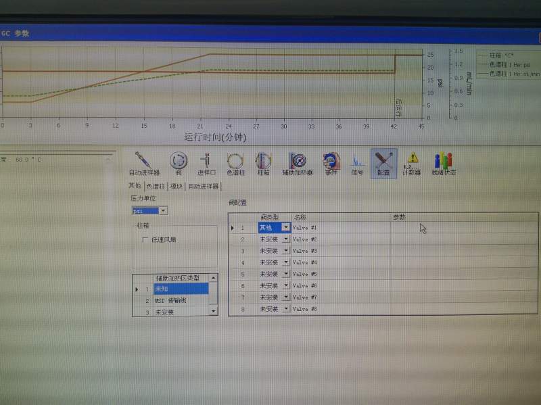Enable the 低速风扇 checkbox
The width and height of the screenshot is (541, 405).
pos(145,239)
